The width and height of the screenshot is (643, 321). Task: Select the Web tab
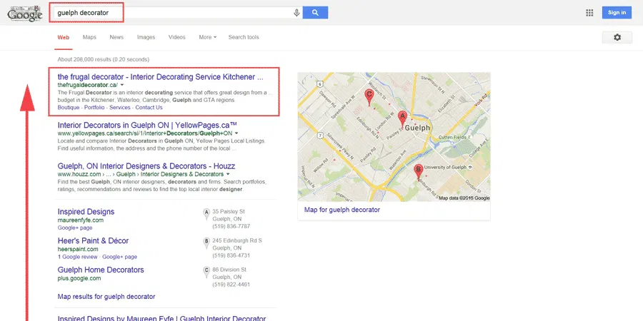[x=63, y=37]
